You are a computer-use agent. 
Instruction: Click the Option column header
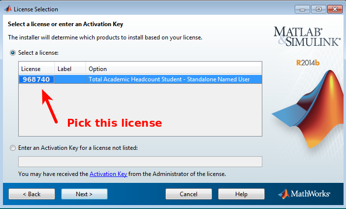click(174, 69)
